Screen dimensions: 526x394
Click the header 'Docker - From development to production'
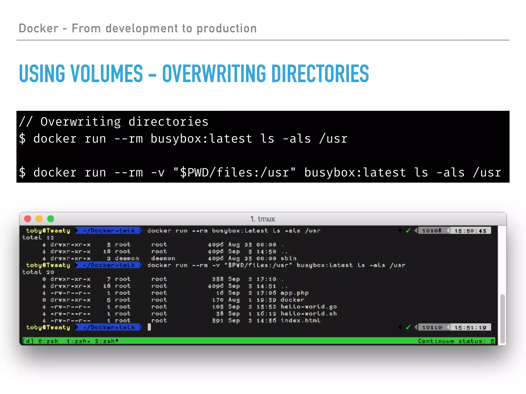click(x=138, y=28)
